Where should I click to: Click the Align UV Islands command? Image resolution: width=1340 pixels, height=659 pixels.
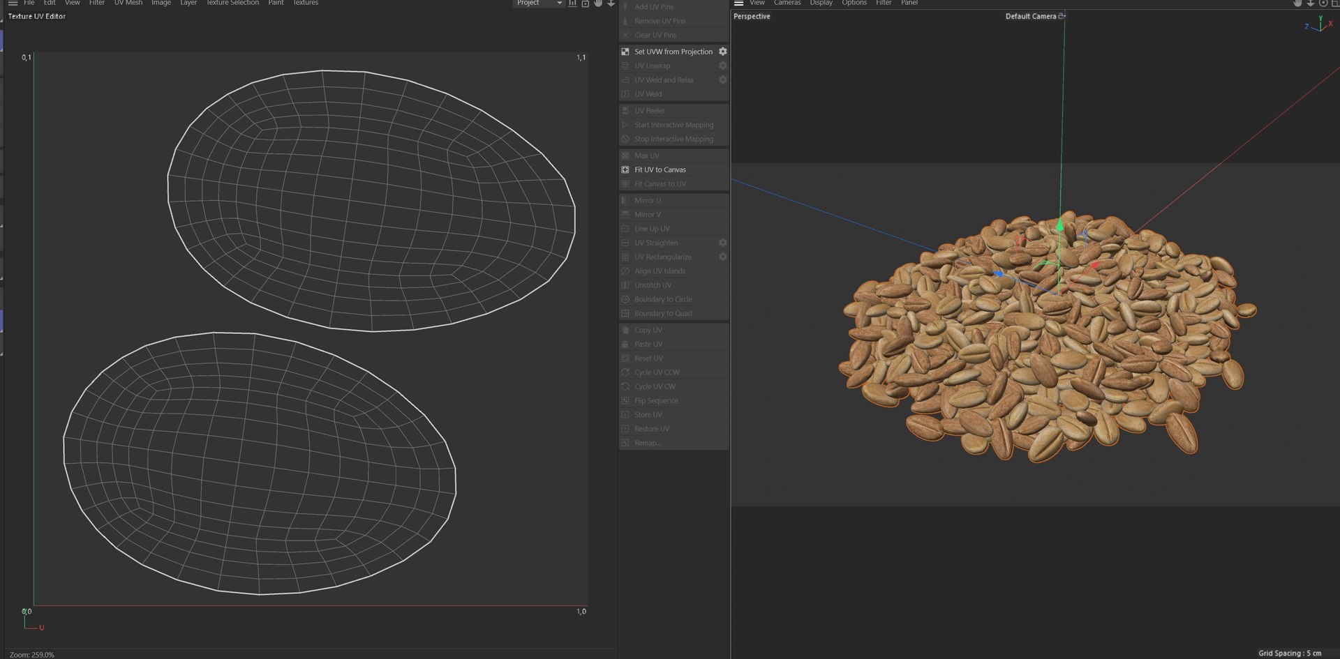(674, 271)
